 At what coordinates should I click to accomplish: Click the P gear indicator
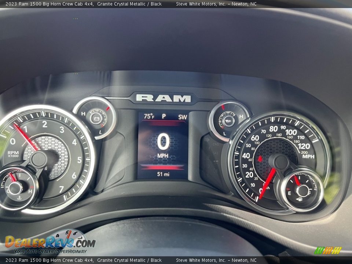coord(164,116)
